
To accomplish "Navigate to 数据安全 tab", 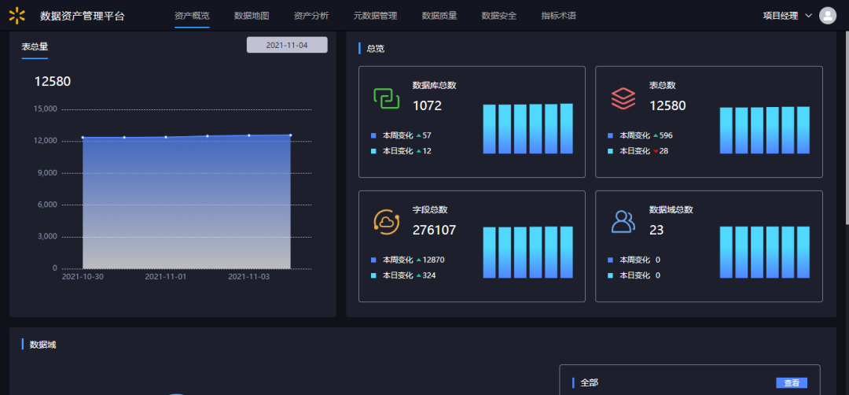I will coord(498,16).
